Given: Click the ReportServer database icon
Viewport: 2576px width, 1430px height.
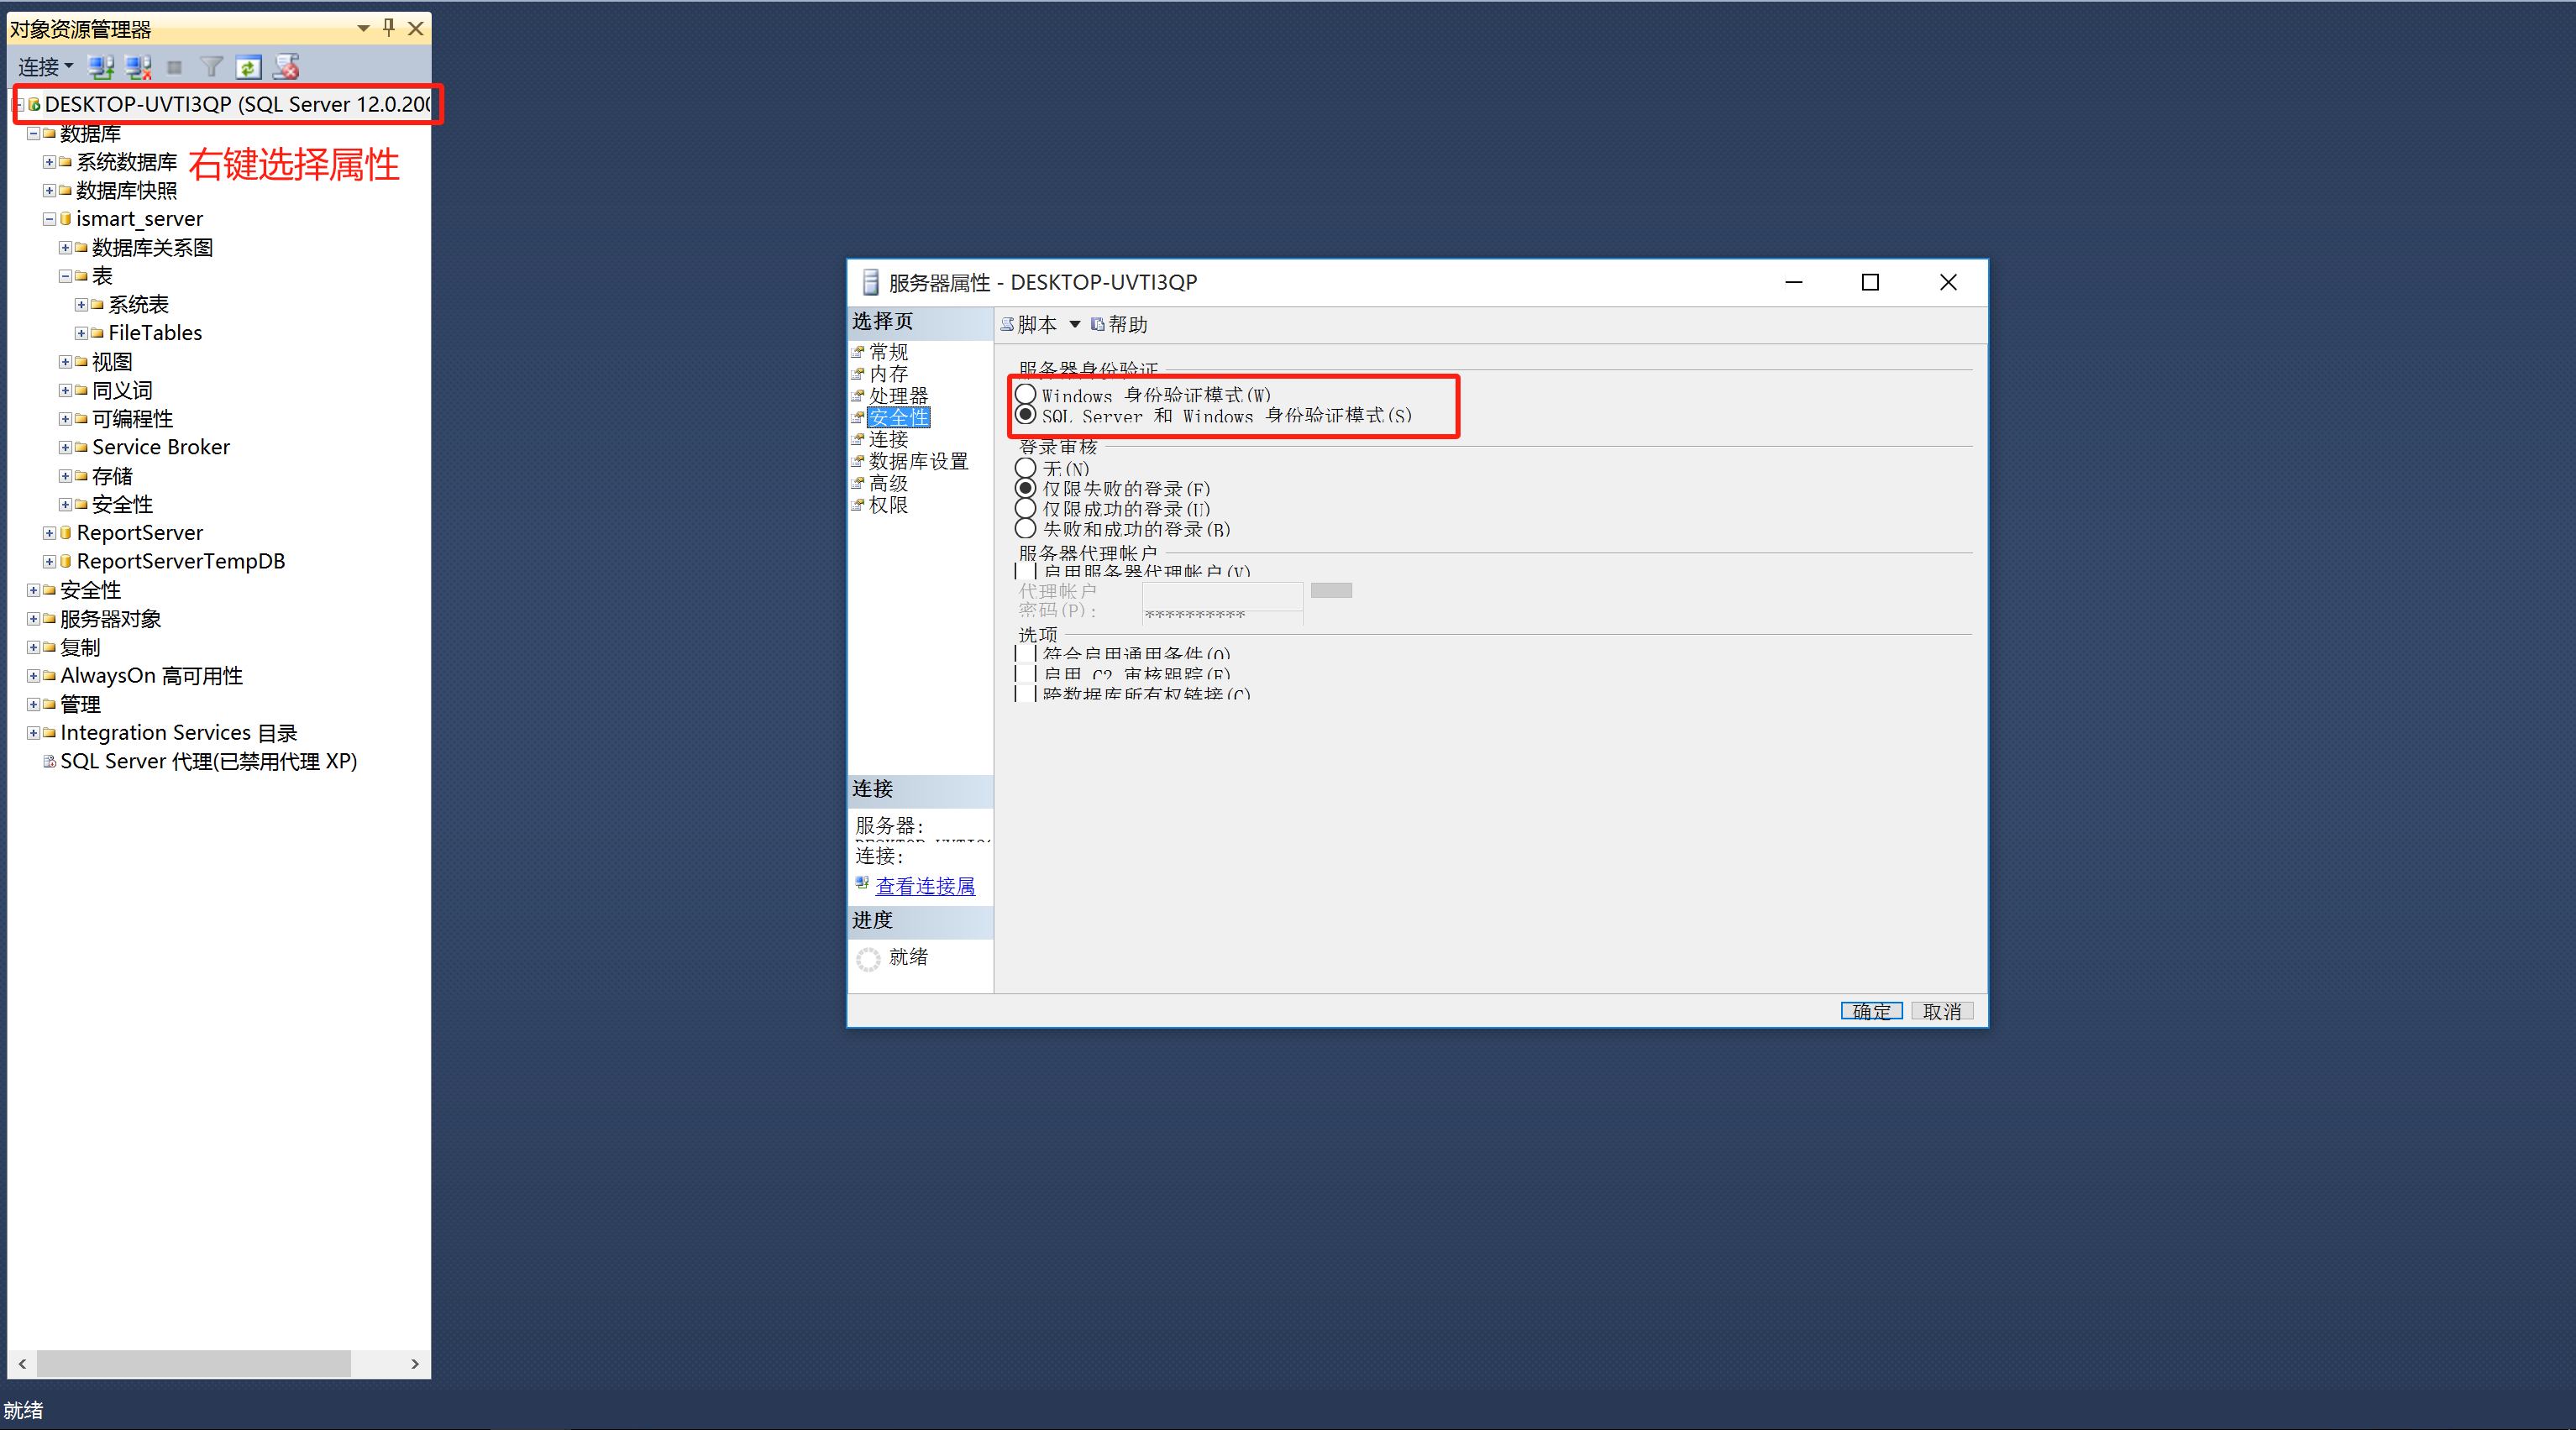Looking at the screenshot, I should [65, 533].
